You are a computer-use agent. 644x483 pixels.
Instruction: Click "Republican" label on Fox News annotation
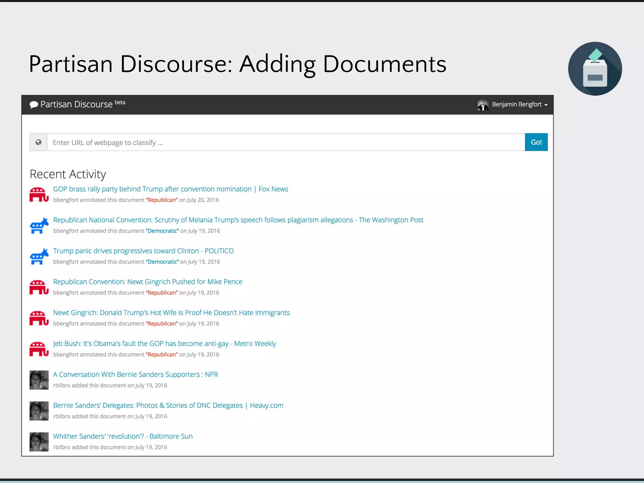(x=162, y=200)
